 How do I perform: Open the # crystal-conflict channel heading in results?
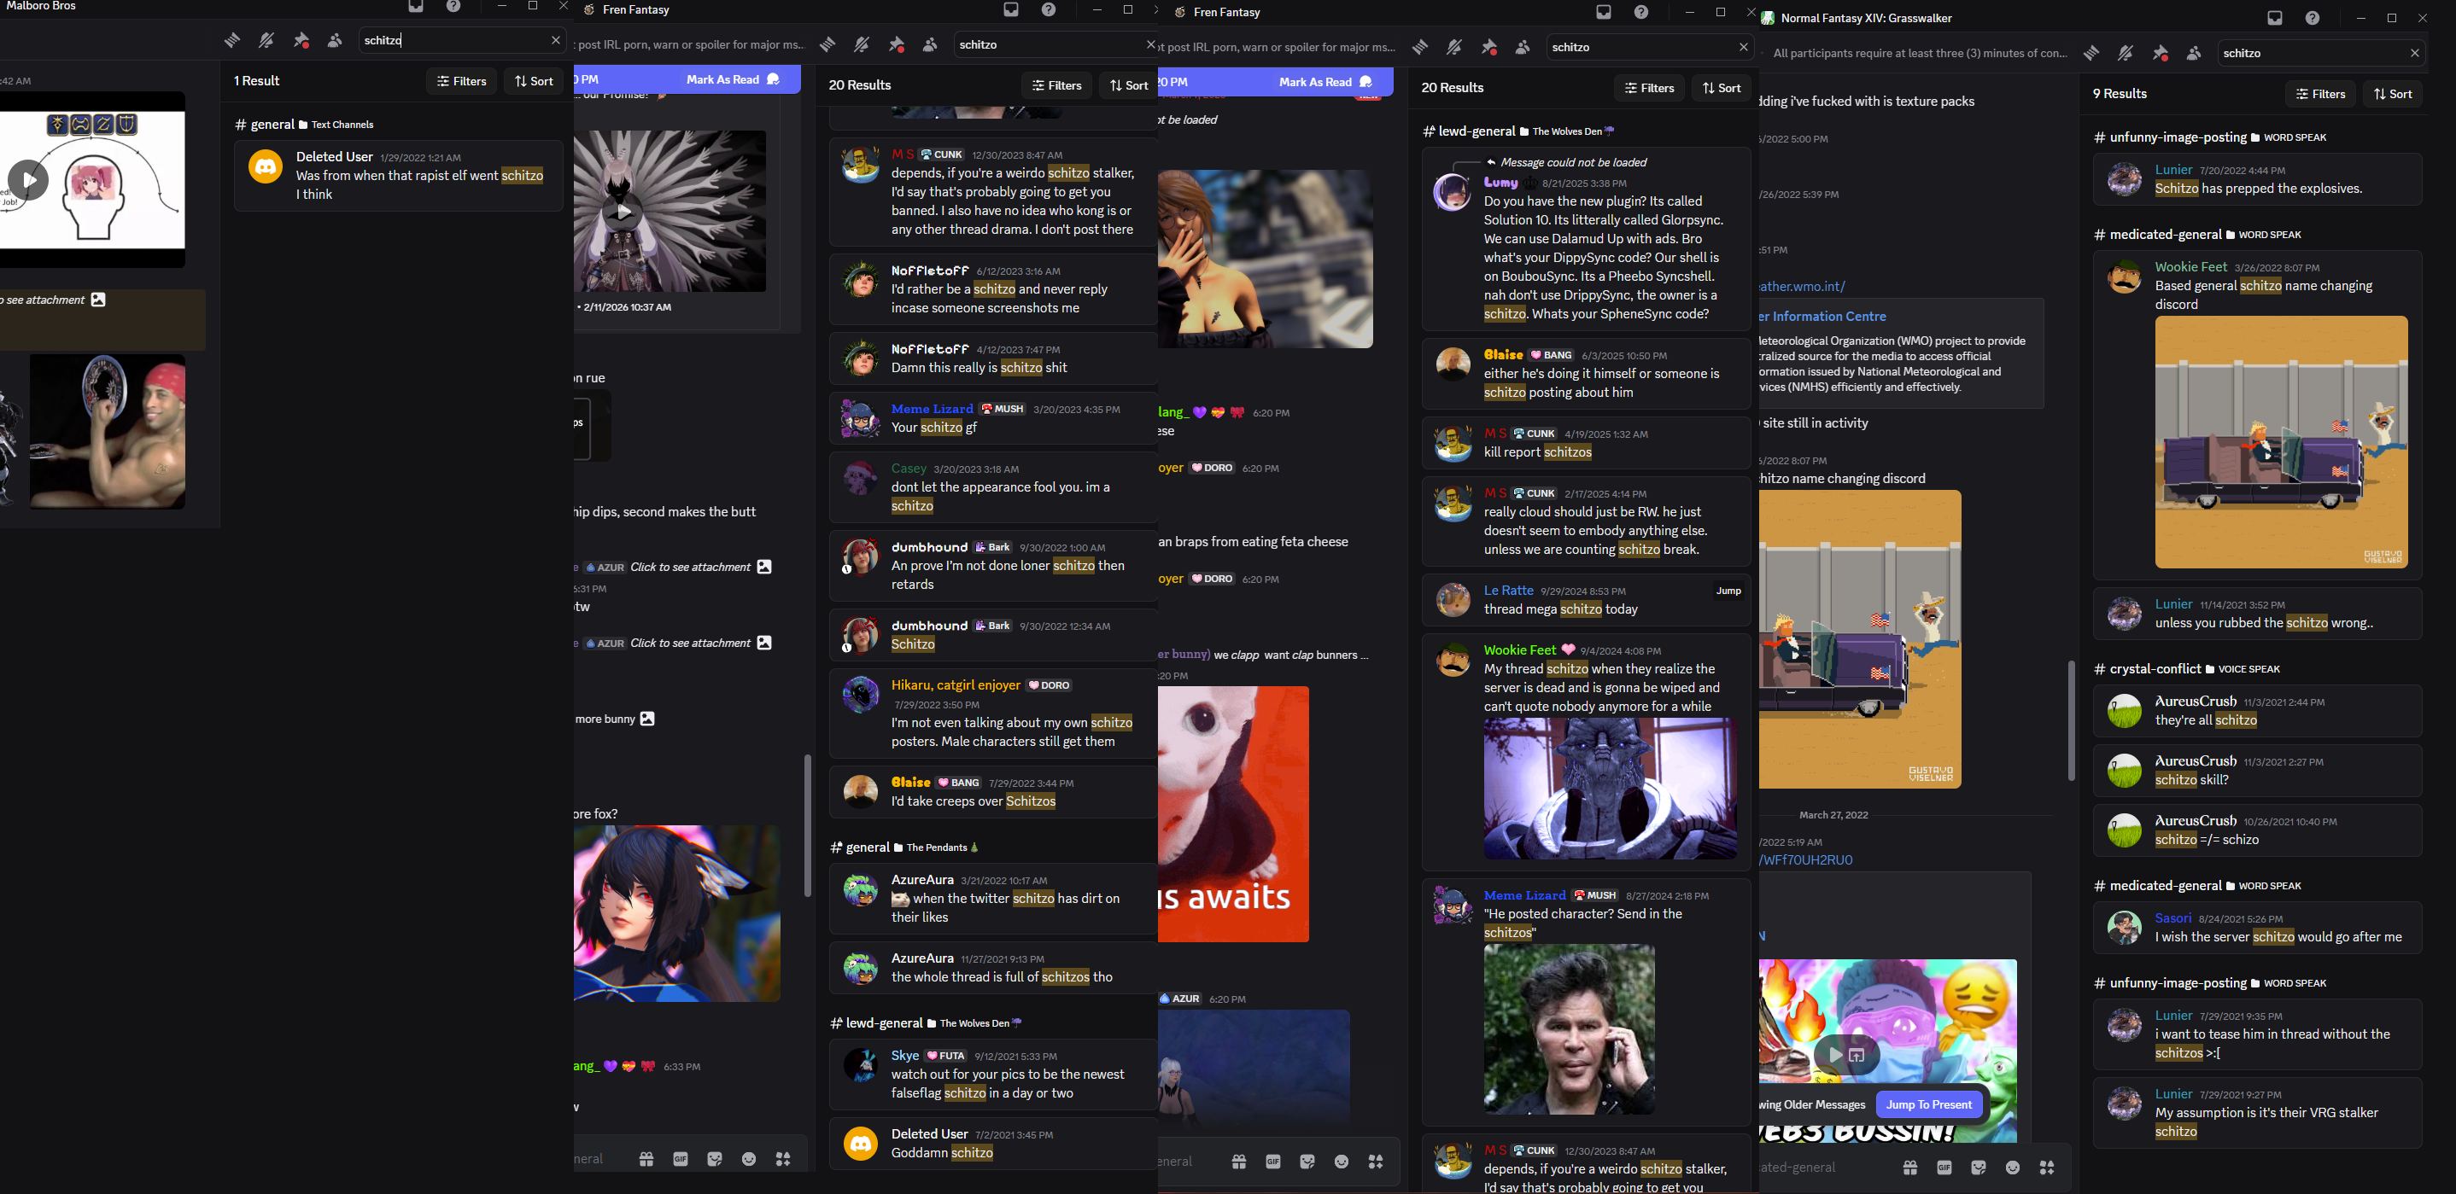click(x=2155, y=669)
